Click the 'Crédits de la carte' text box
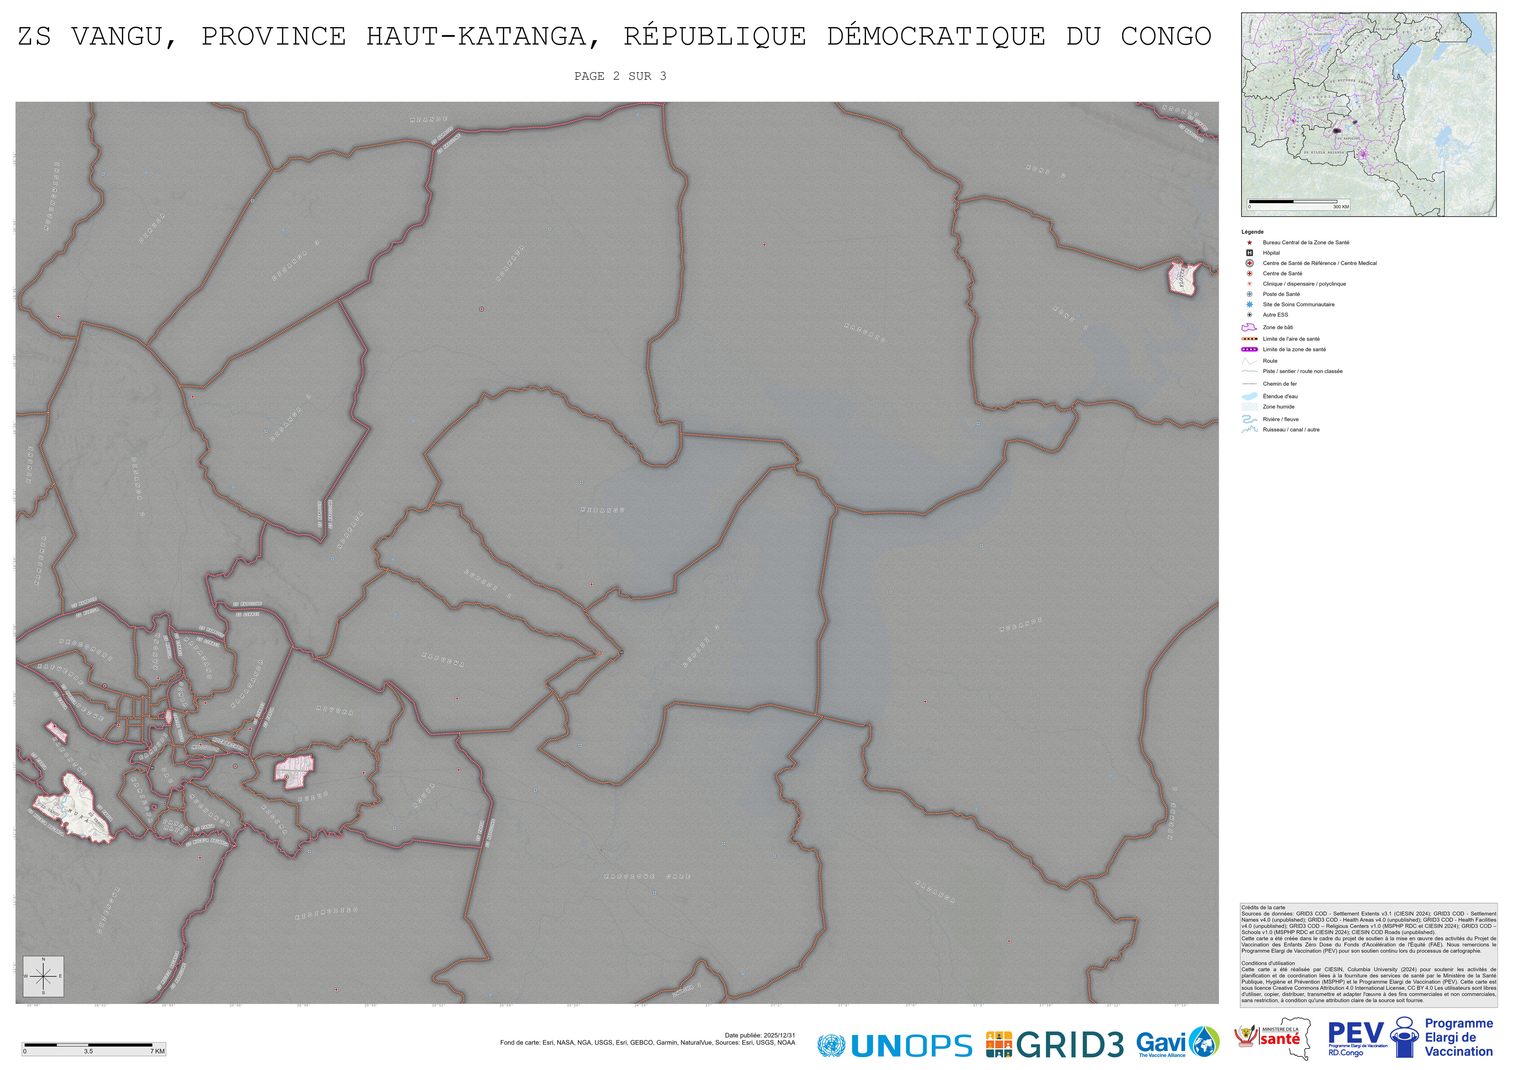This screenshot has height=1070, width=1514. click(x=1368, y=955)
